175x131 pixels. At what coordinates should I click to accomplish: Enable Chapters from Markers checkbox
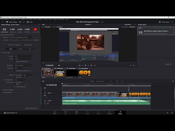15,71
